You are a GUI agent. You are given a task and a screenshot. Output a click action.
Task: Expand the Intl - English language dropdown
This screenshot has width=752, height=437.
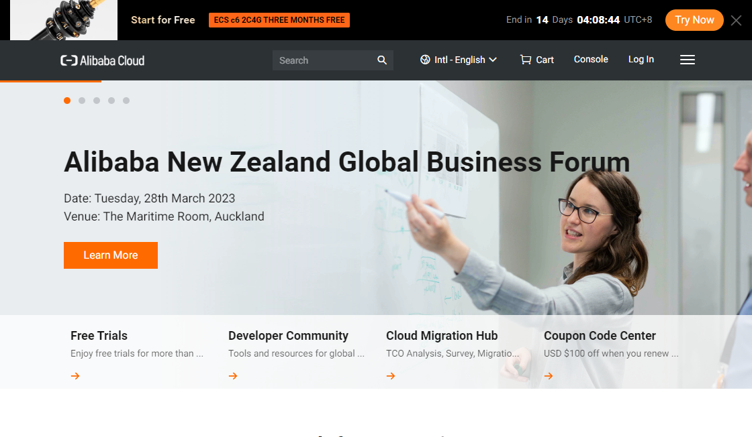[459, 60]
